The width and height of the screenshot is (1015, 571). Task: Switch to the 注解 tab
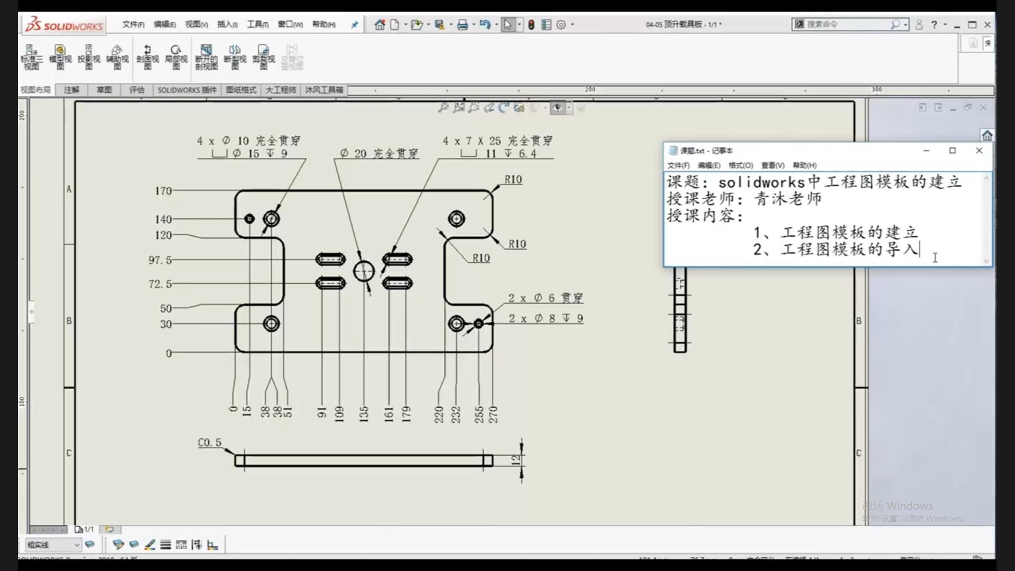click(71, 90)
